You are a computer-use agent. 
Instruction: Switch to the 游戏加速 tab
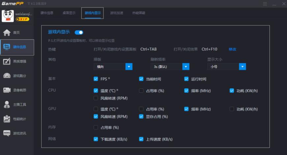(117, 13)
